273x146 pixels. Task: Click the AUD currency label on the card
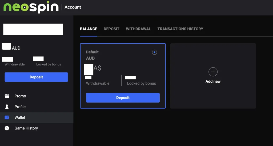coord(90,58)
